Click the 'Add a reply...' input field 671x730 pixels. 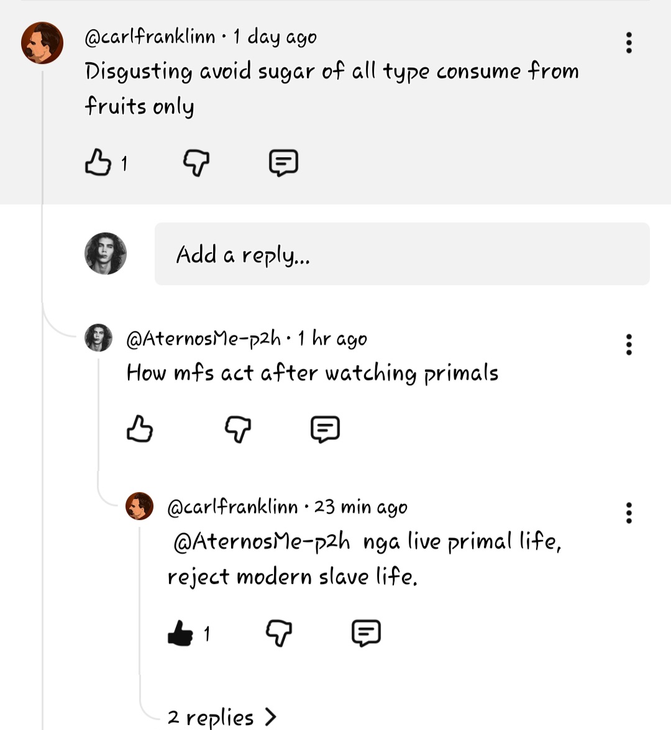pyautogui.click(x=402, y=253)
